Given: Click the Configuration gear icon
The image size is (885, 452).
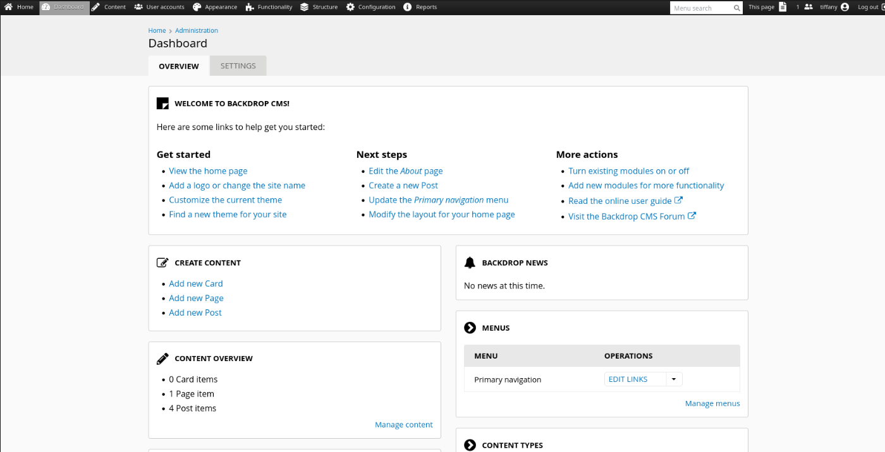Looking at the screenshot, I should tap(350, 7).
